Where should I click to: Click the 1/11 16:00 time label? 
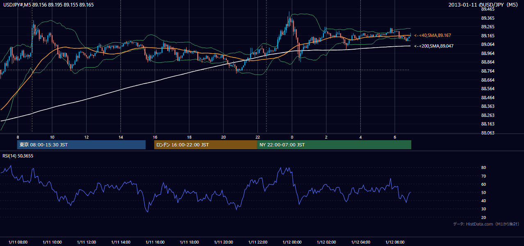pos(155,242)
